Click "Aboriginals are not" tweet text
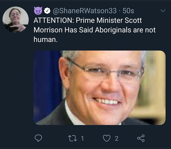 [125, 30]
